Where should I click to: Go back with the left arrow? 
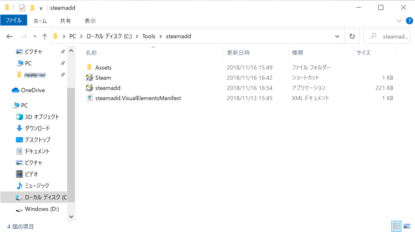[x=9, y=37]
